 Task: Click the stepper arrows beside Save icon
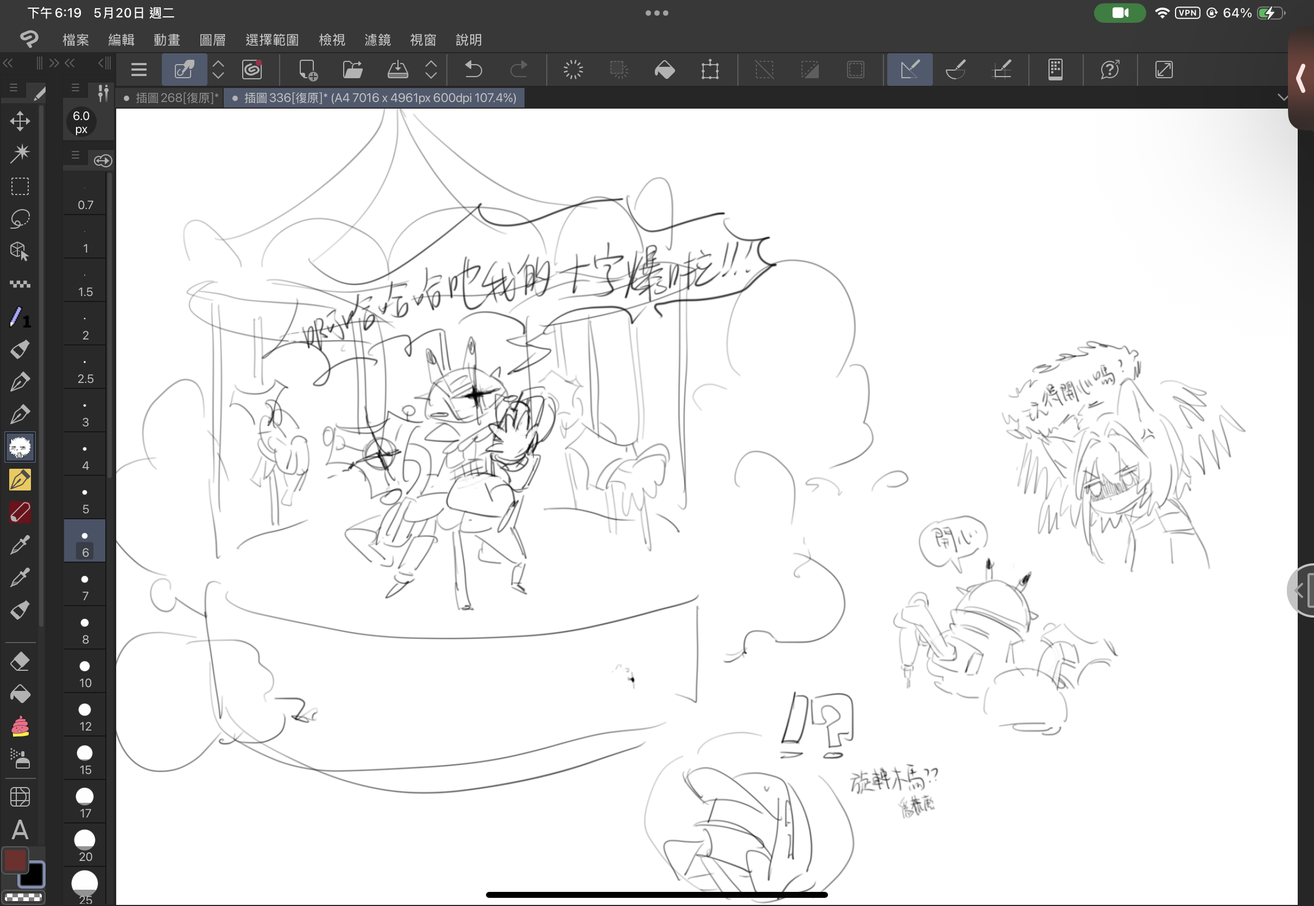pos(431,70)
